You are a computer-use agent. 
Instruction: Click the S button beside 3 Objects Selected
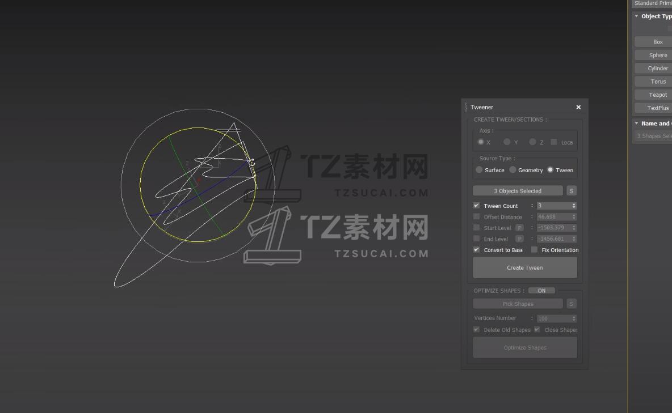coord(572,190)
